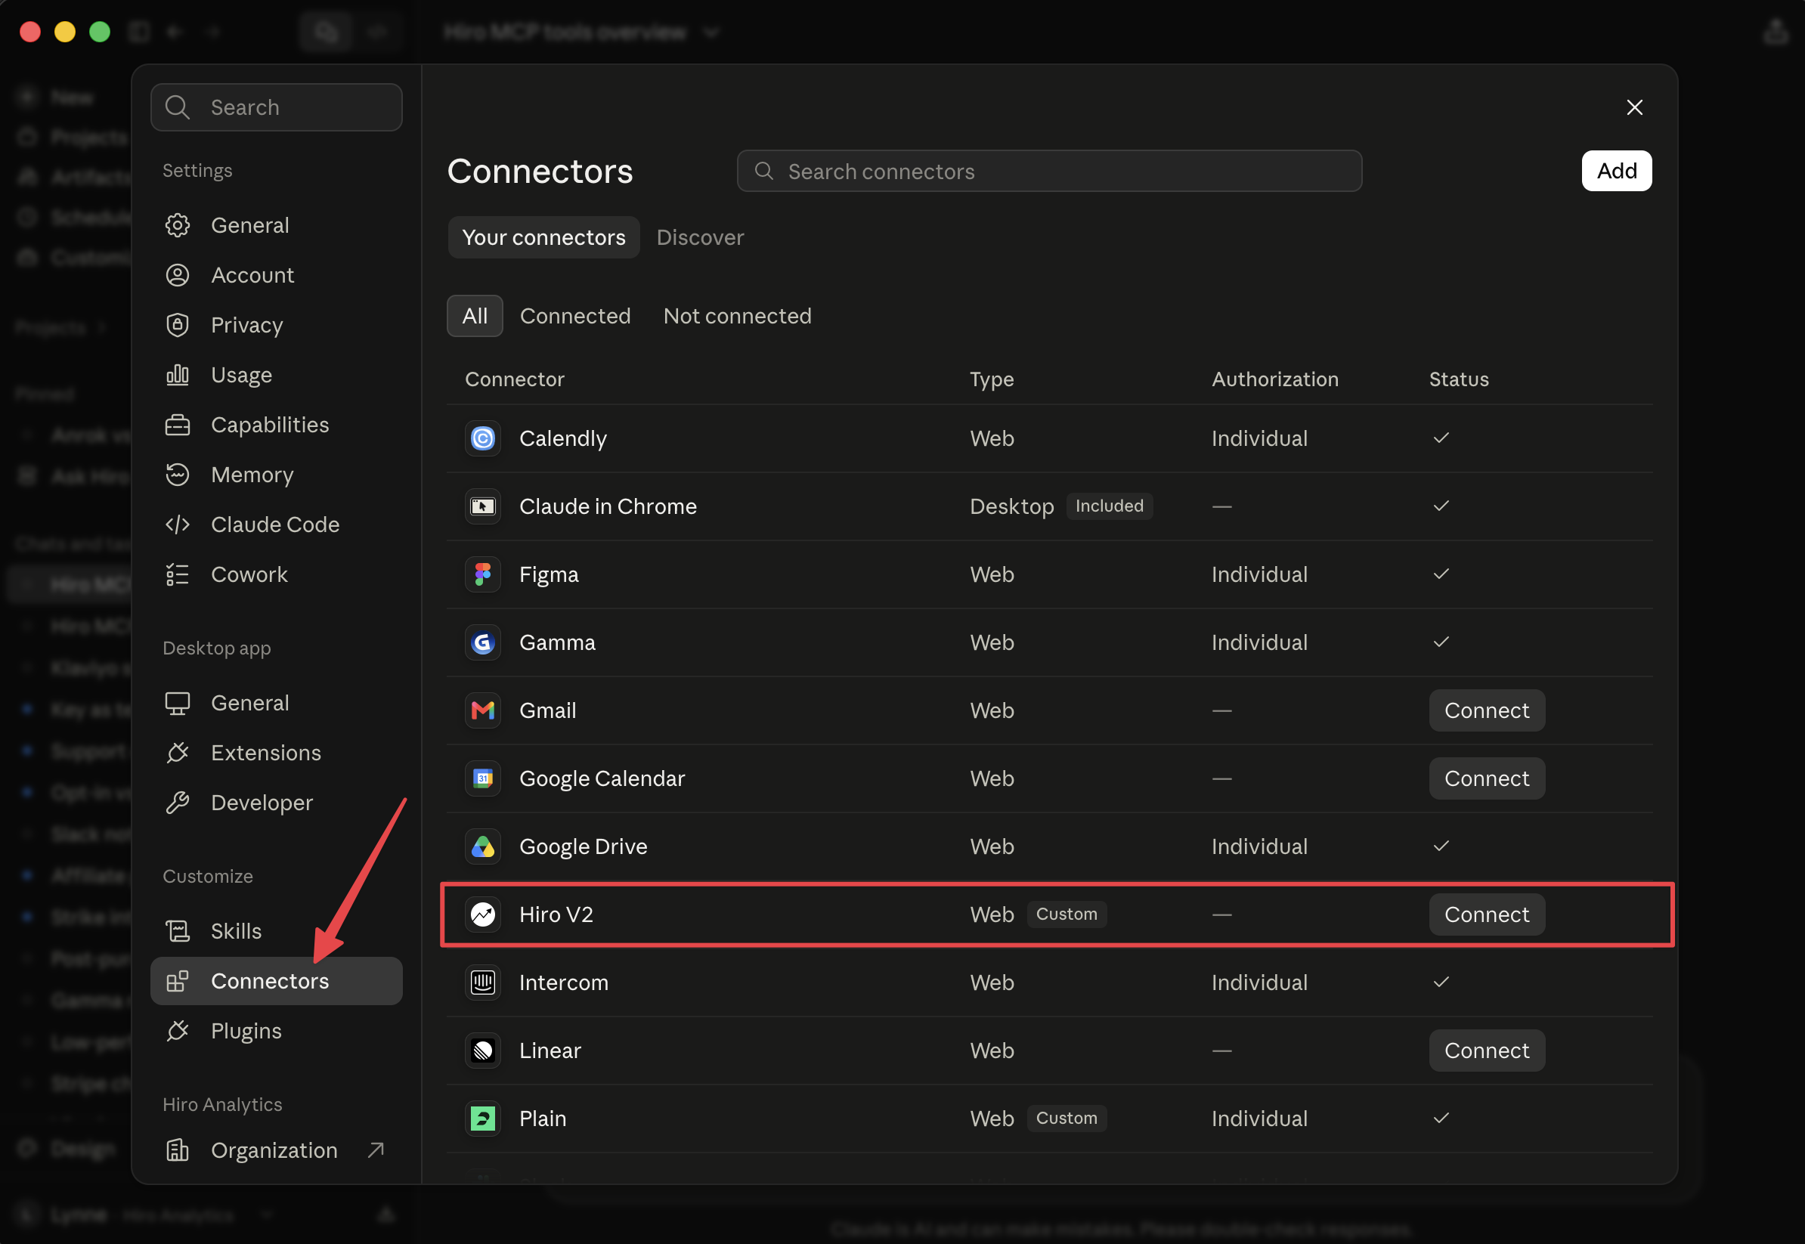This screenshot has width=1805, height=1244.
Task: Click the Hiro V2 connector icon
Action: point(482,914)
